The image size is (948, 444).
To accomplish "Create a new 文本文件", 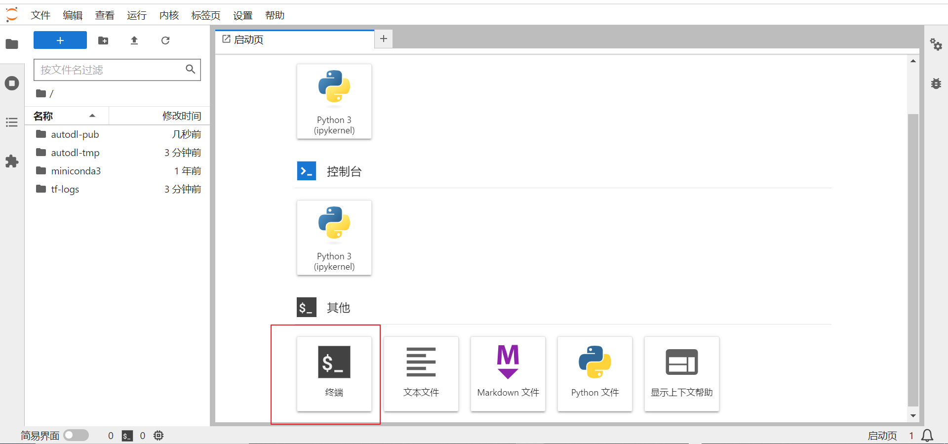I will click(x=421, y=374).
